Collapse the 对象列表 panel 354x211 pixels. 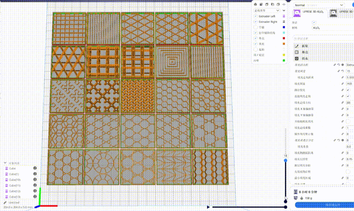5,163
